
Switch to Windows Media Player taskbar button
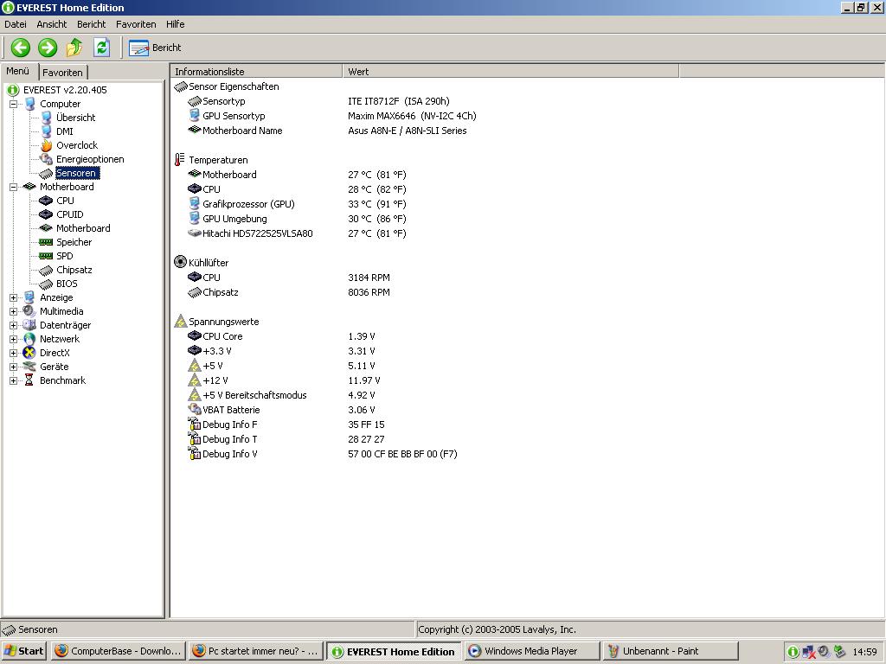[x=532, y=651]
